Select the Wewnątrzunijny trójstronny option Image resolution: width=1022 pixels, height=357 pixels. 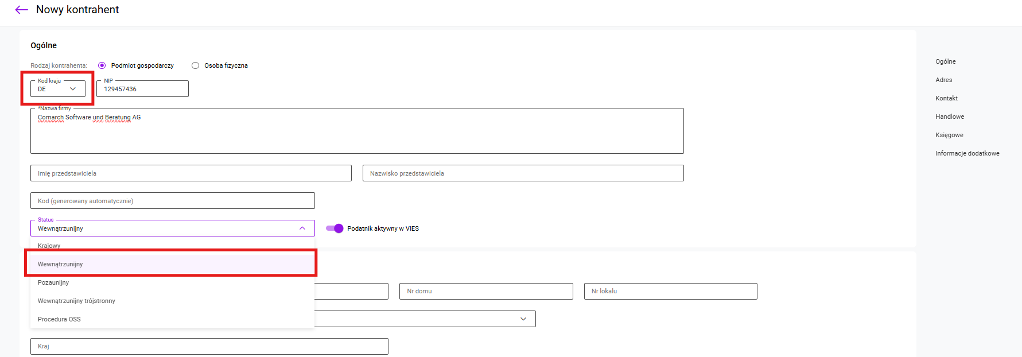[76, 301]
